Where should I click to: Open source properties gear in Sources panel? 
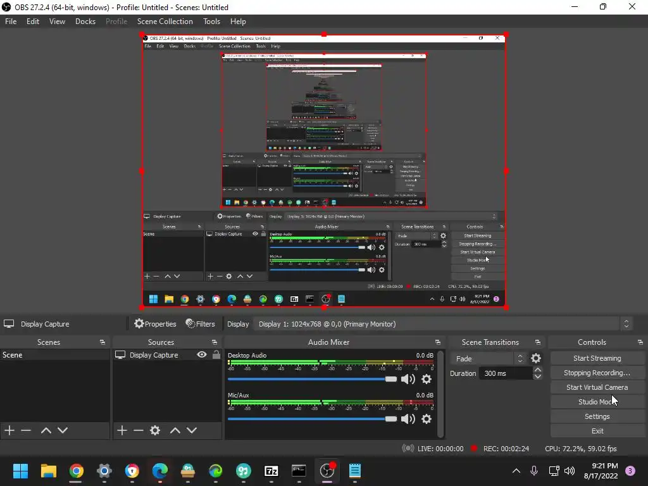[155, 430]
